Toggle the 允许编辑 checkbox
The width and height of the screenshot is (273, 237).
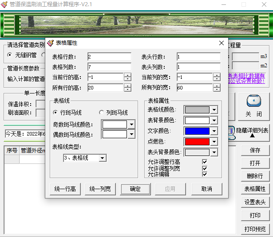click(205, 174)
